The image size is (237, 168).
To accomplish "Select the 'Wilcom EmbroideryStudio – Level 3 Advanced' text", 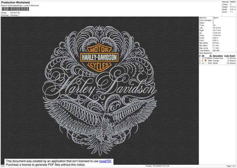I will click(x=20, y=6).
